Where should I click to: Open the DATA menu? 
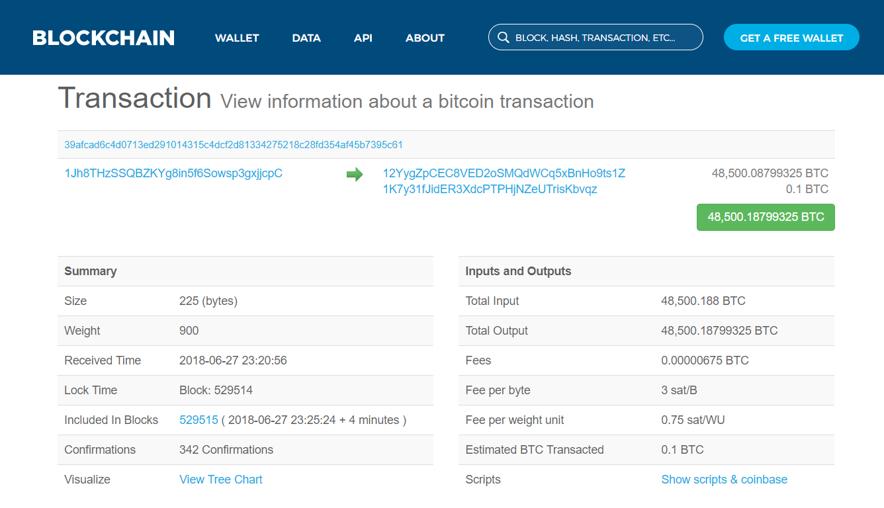coord(306,38)
